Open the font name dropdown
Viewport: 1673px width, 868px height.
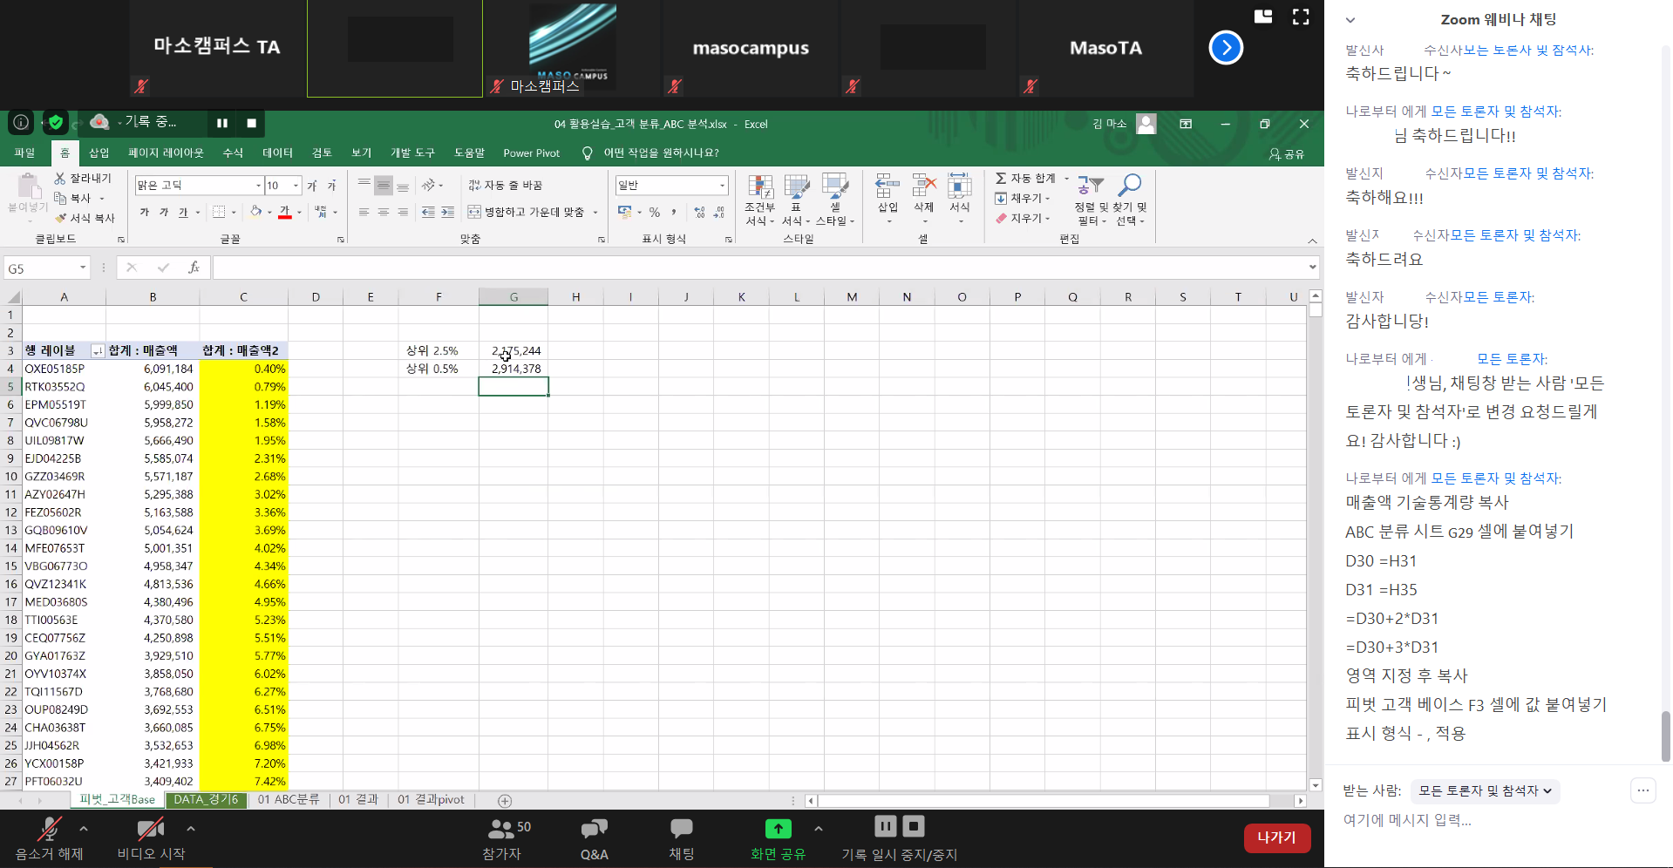tap(258, 186)
